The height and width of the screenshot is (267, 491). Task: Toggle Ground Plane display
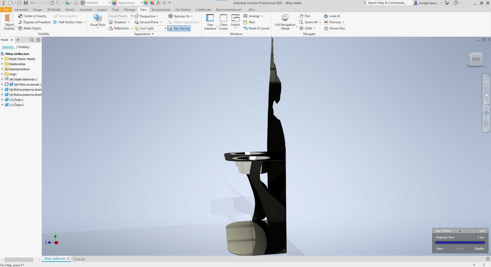(x=147, y=22)
